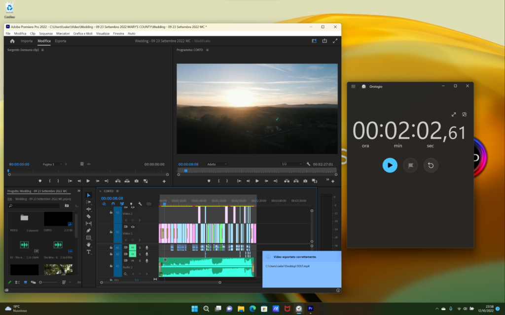Viewport: 505px width, 315px height.
Task: Open 1/2 playback resolution dropdown
Action: [x=291, y=164]
